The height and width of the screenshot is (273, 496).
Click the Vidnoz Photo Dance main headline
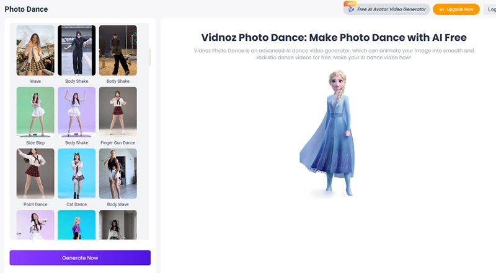[x=334, y=37]
